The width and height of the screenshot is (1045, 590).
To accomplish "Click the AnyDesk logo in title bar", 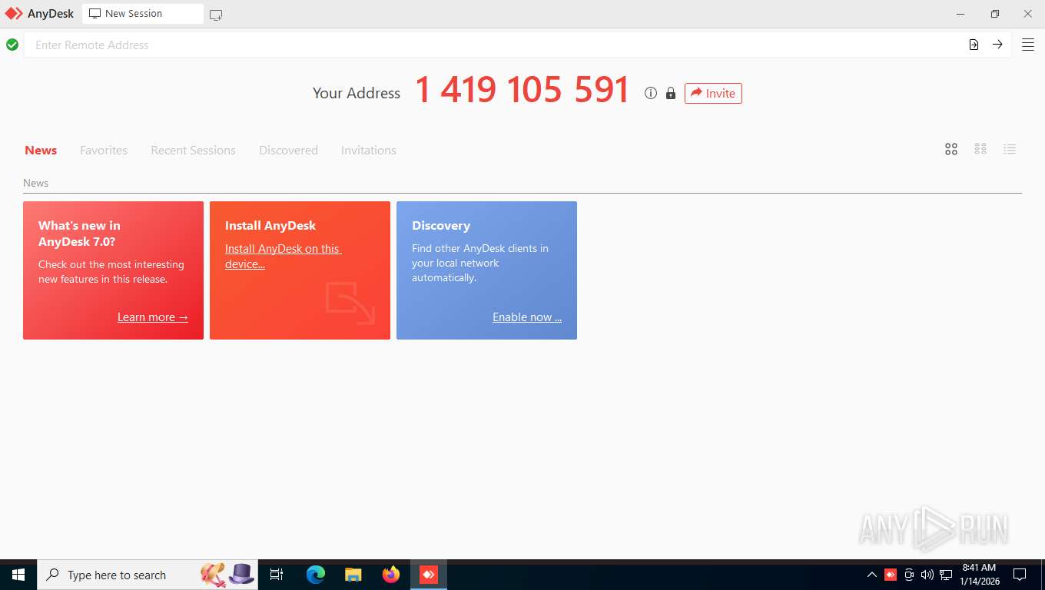I will pos(15,14).
